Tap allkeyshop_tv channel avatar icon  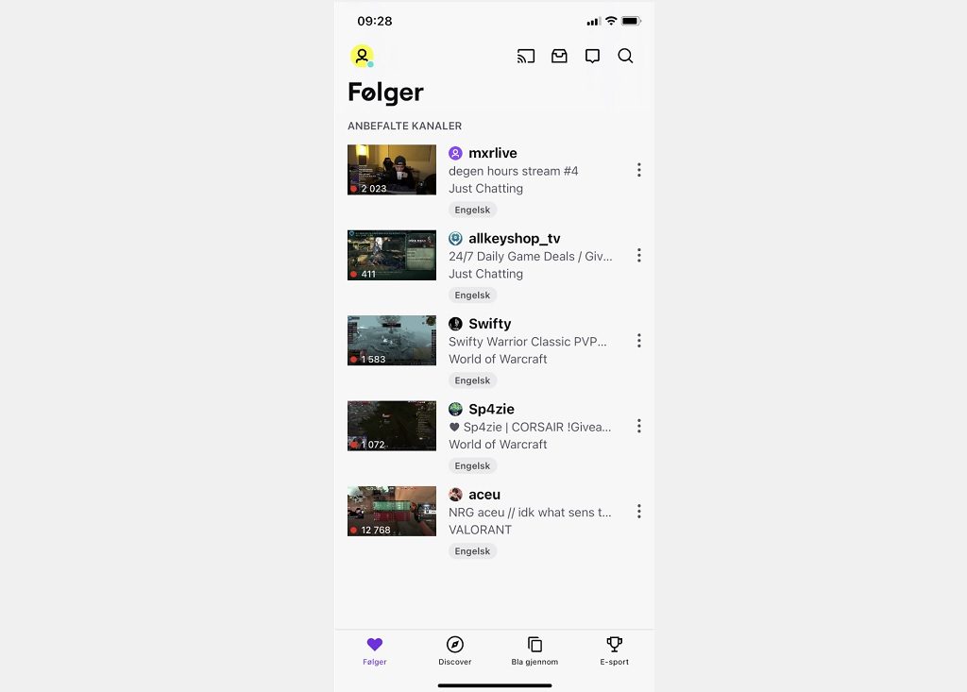(x=455, y=238)
